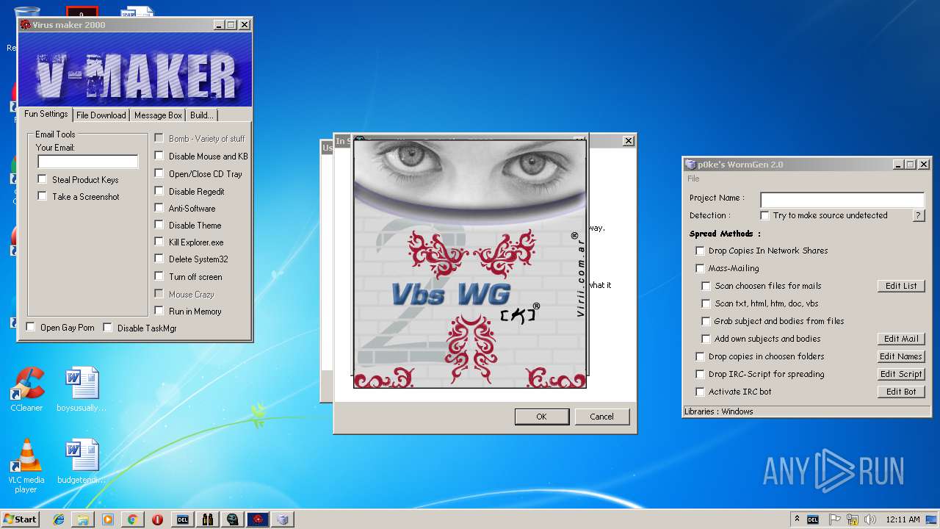Open the boysusually Word document icon
940x529 pixels.
pos(82,390)
